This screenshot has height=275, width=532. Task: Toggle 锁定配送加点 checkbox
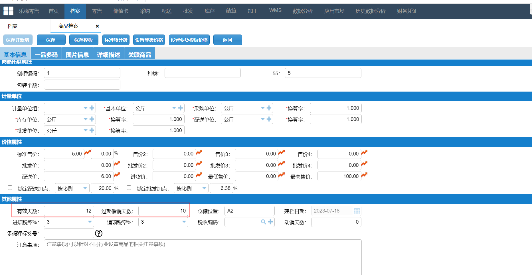(x=10, y=188)
